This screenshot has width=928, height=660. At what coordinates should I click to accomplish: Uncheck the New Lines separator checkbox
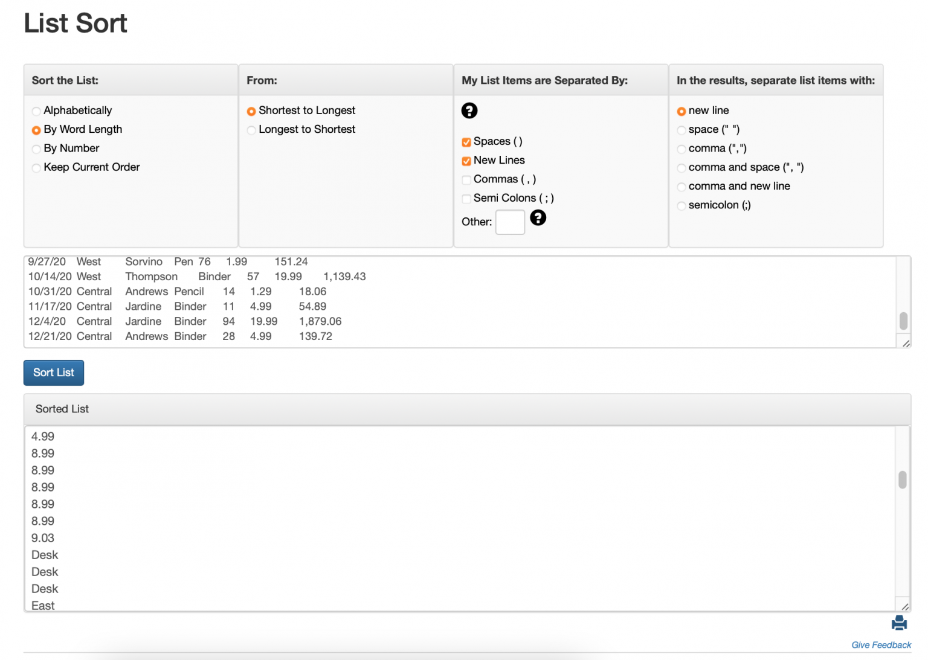466,161
